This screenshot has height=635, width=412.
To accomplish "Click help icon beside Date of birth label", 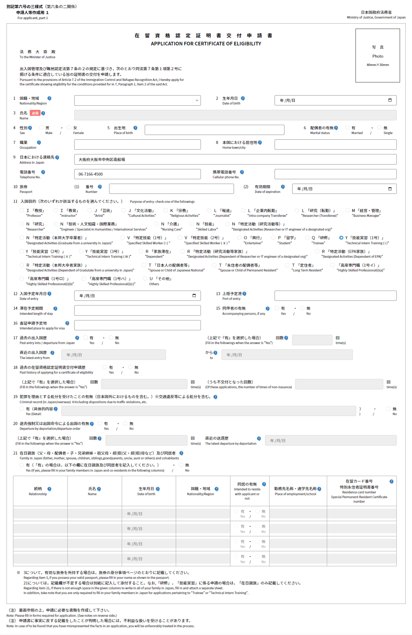I will pyautogui.click(x=243, y=99).
